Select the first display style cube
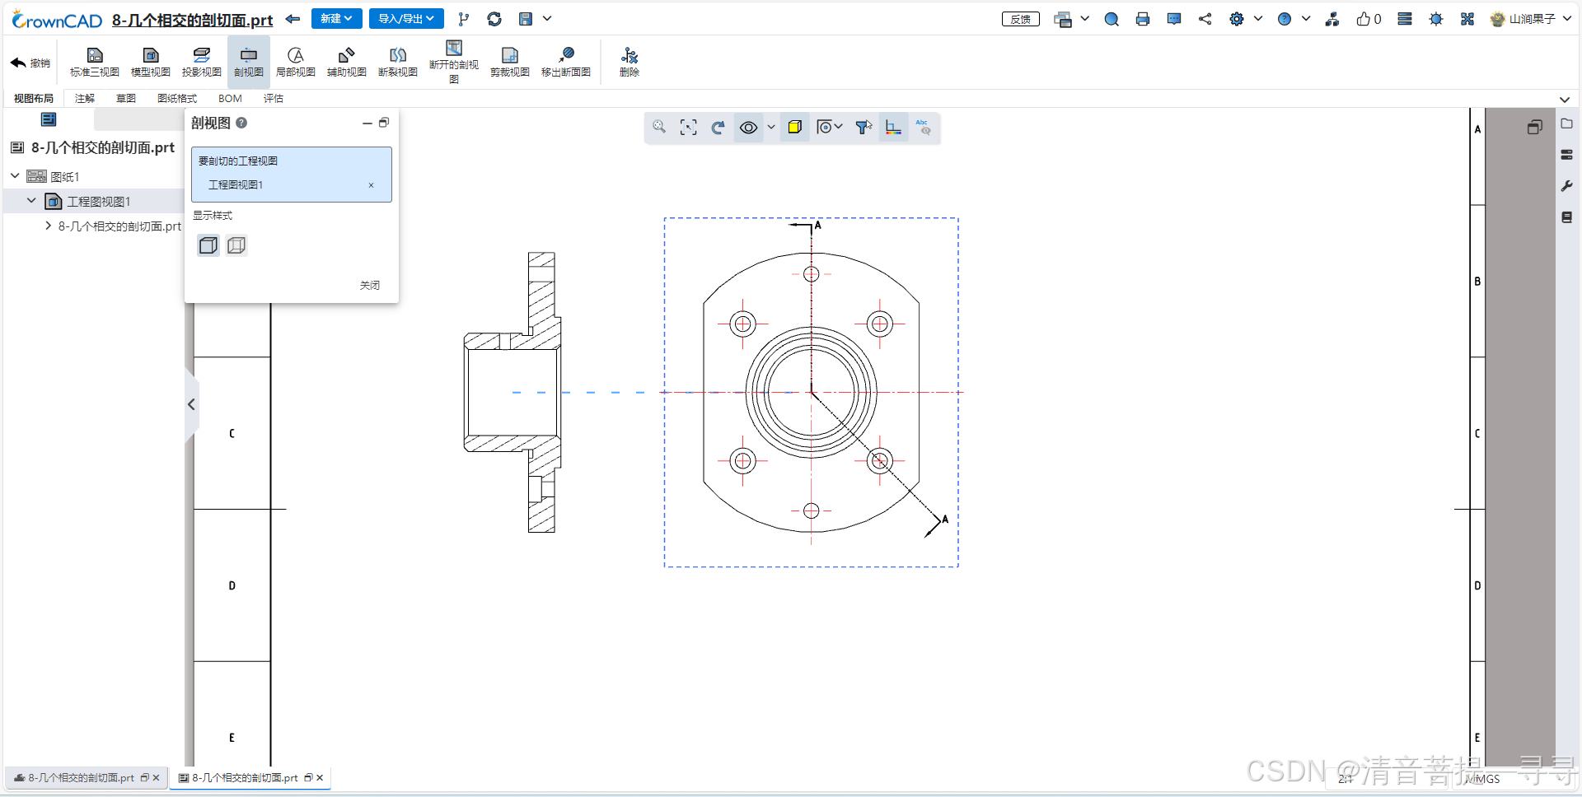 (208, 245)
